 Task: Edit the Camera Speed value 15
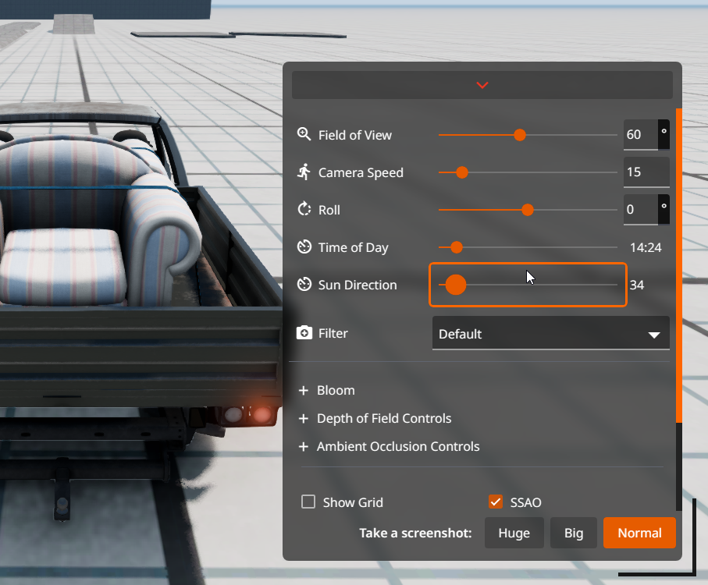[646, 172]
